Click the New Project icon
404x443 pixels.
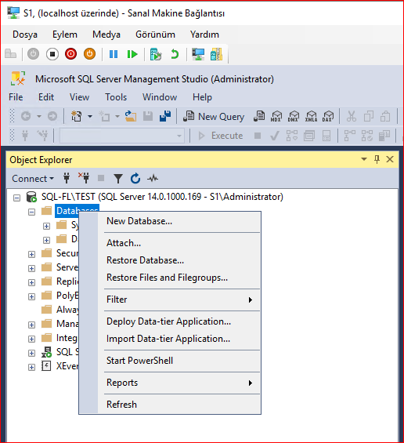click(x=77, y=116)
